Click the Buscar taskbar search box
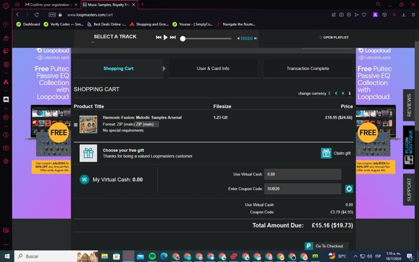The width and height of the screenshot is (419, 262). click(x=56, y=256)
